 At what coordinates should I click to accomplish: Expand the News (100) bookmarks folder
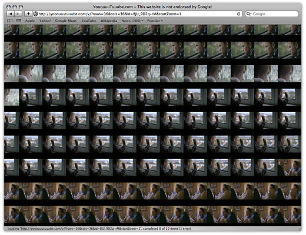pyautogui.click(x=132, y=21)
